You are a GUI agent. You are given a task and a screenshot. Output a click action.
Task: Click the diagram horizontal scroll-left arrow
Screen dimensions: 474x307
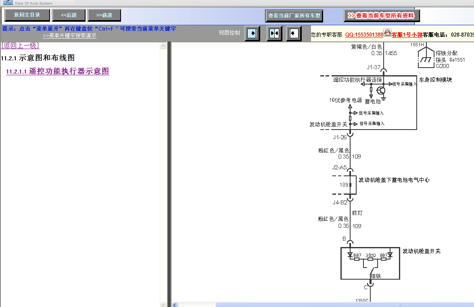tap(175, 305)
